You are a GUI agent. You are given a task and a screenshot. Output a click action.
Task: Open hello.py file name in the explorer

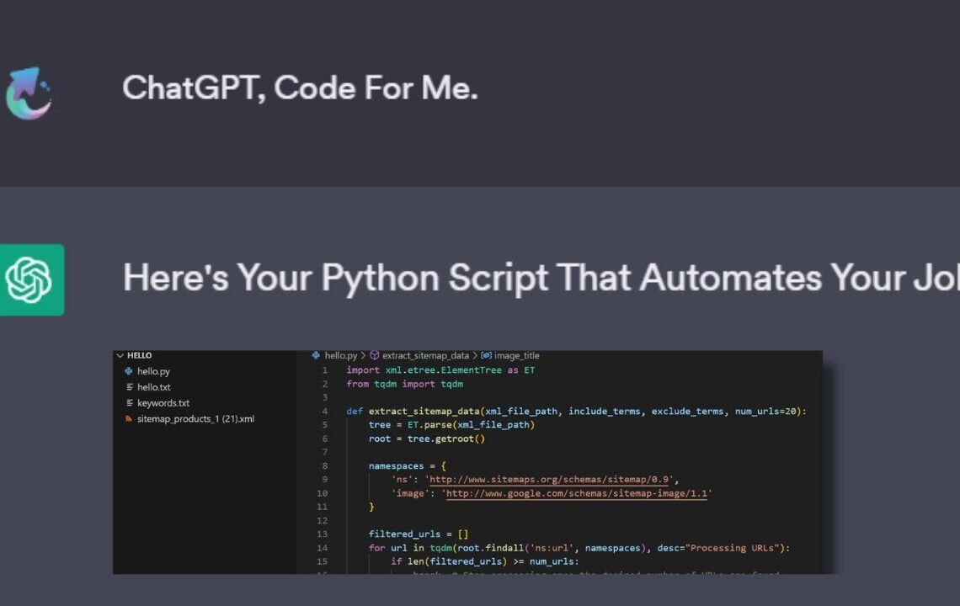(x=153, y=371)
